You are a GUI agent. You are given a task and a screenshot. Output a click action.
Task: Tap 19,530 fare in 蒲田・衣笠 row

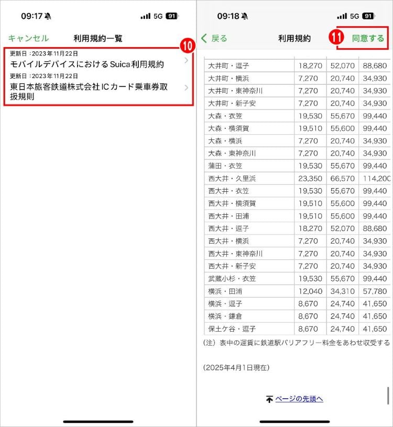(310, 166)
